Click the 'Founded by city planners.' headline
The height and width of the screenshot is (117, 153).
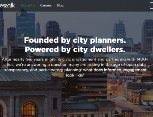coord(75,40)
